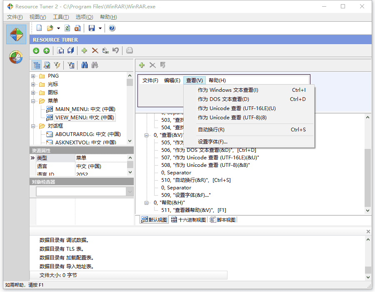Viewport: 375px width, 292px height.
Task: Choose 自动换行(R) in the preview menu
Action: [250, 130]
